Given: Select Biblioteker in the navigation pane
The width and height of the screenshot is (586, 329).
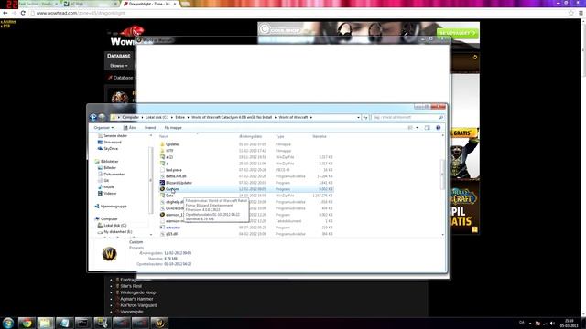Looking at the screenshot, I should click(109, 162).
